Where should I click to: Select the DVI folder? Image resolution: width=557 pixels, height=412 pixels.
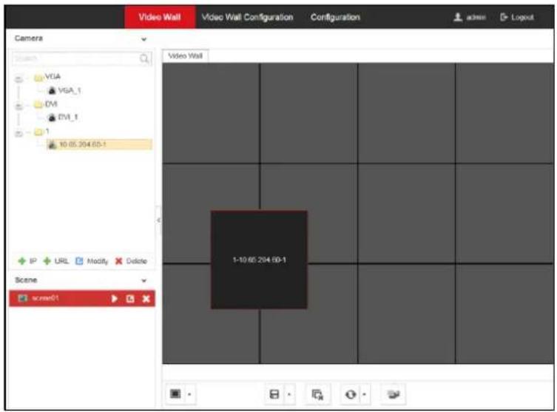click(46, 104)
